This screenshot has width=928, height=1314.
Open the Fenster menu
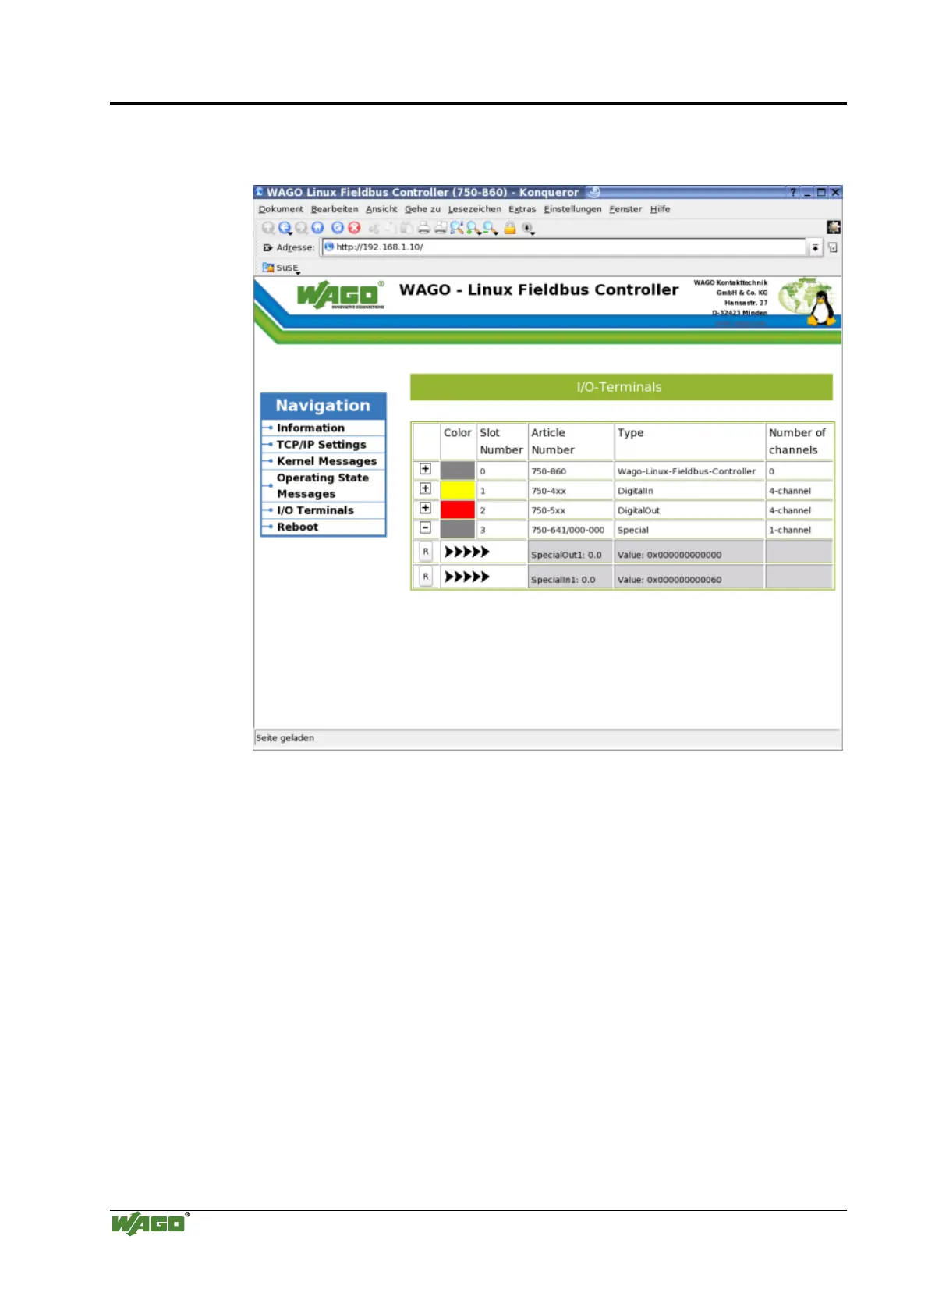coord(625,209)
